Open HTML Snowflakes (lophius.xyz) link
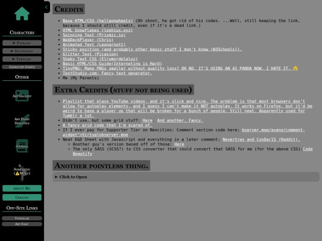 pyautogui.click(x=98, y=30)
